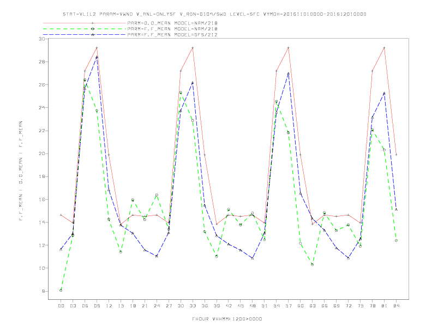Click x-axis tick label 69

(337, 306)
